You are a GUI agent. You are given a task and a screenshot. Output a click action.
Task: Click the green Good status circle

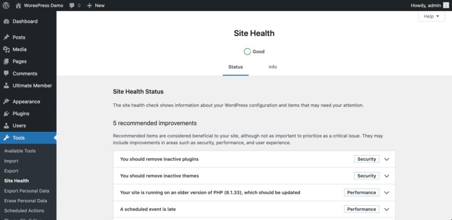247,52
